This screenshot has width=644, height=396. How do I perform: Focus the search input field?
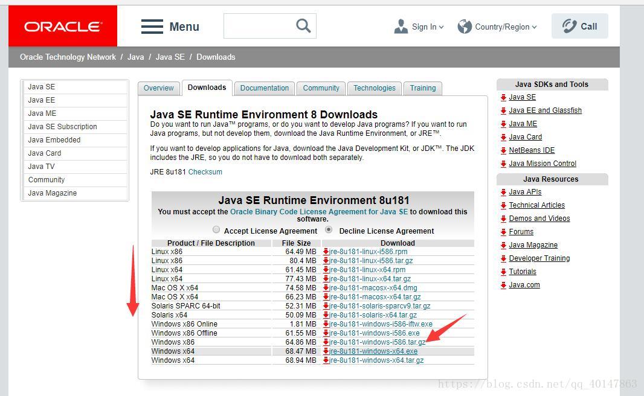pyautogui.click(x=260, y=26)
